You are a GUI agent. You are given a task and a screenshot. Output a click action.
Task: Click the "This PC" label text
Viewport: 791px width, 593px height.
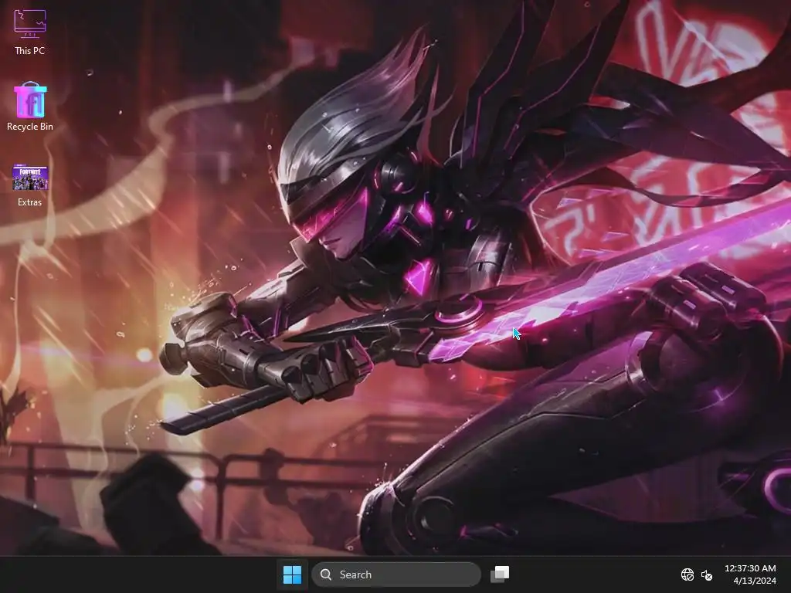click(x=30, y=50)
